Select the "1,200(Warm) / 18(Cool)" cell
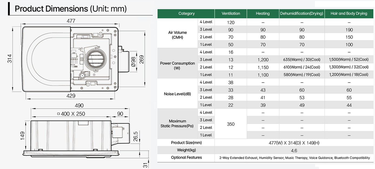 point(349,75)
